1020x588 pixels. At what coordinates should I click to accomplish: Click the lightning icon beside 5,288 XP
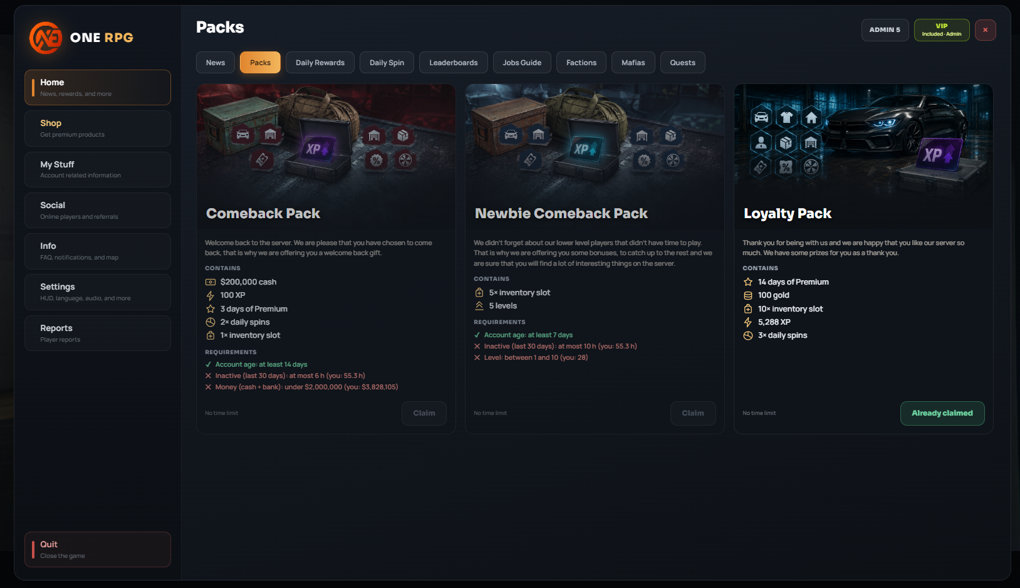pyautogui.click(x=748, y=322)
